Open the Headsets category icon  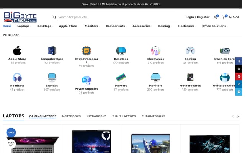click(x=17, y=77)
